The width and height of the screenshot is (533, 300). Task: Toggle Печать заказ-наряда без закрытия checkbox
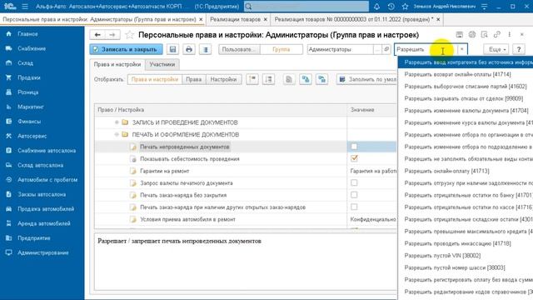point(354,195)
